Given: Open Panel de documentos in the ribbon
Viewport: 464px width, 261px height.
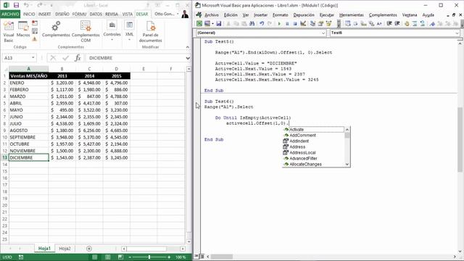Looking at the screenshot, I should (150, 31).
